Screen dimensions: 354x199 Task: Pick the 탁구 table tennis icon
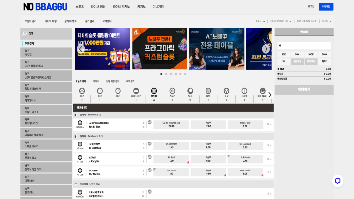[x=190, y=91]
